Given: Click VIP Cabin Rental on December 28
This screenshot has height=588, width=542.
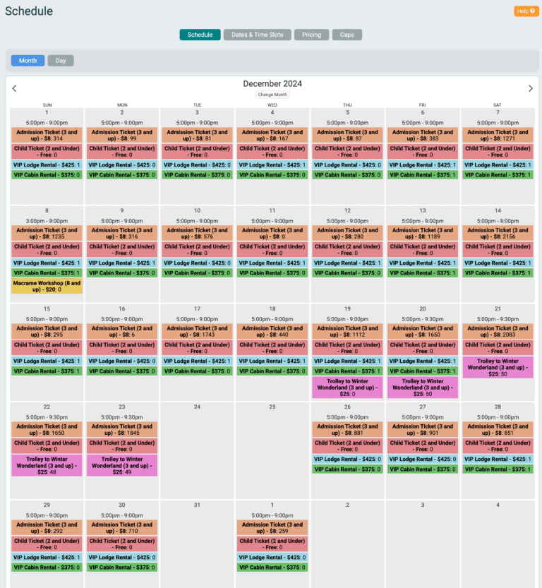Looking at the screenshot, I should click(498, 469).
